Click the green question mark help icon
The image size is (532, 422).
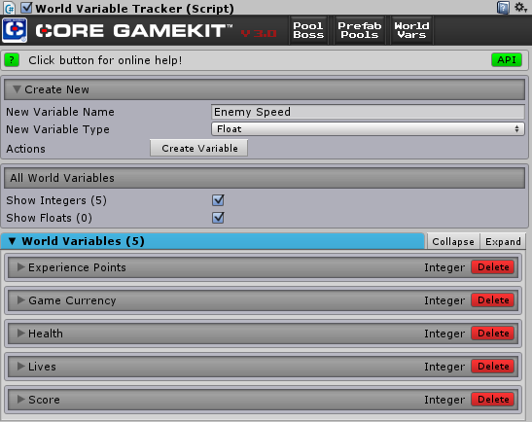12,60
